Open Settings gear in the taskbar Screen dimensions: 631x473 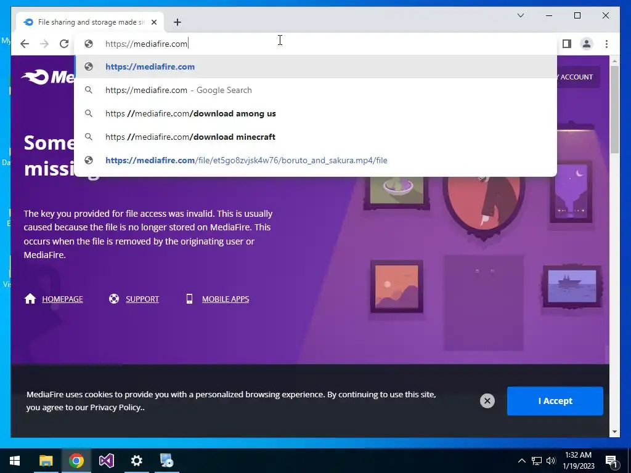tap(136, 461)
